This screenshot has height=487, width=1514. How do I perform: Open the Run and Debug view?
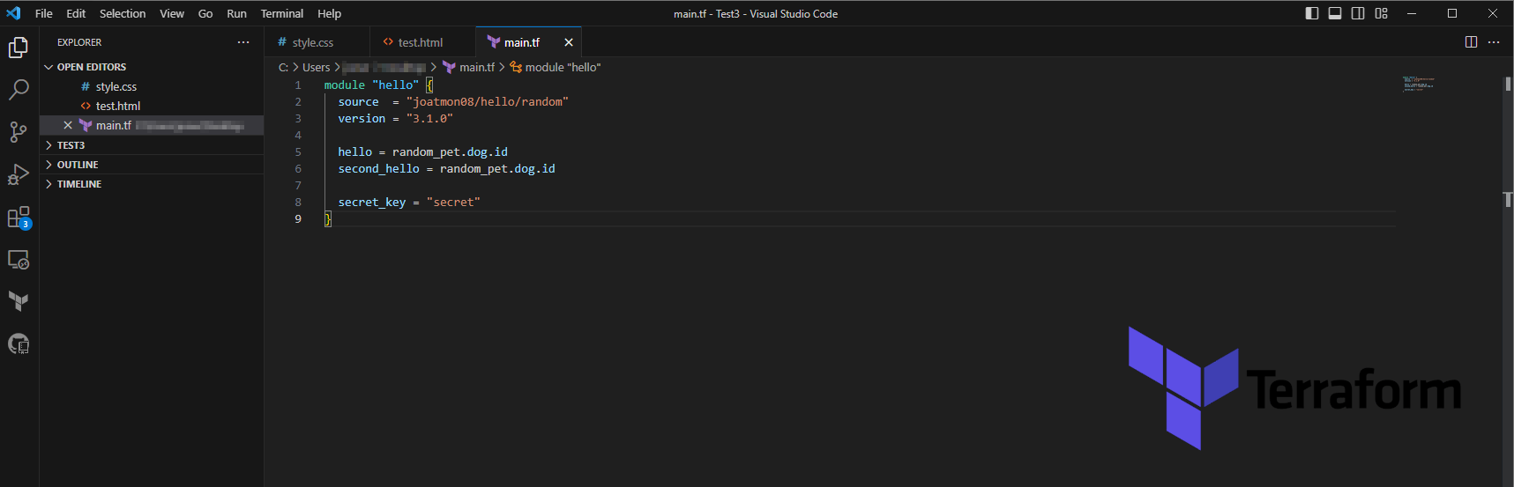(19, 174)
